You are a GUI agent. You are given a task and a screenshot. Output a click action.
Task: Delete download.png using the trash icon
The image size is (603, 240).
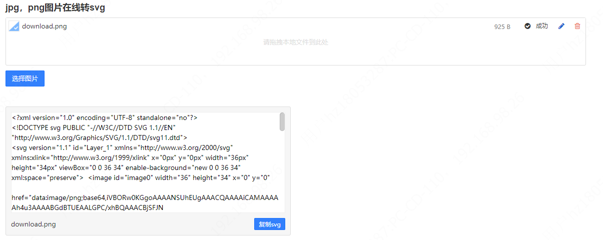tap(577, 26)
